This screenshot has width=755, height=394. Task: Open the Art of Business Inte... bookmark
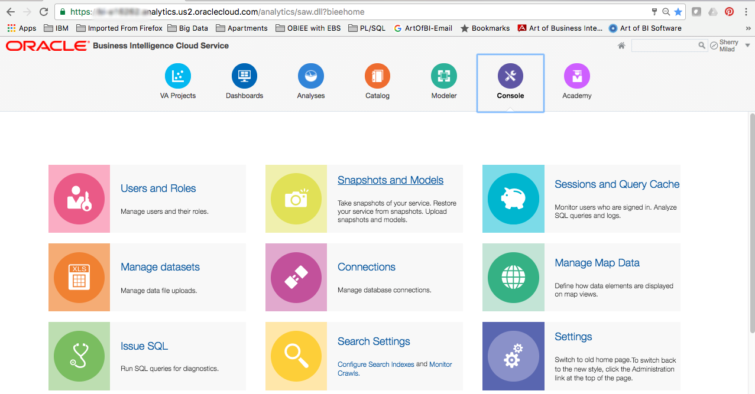click(x=560, y=28)
